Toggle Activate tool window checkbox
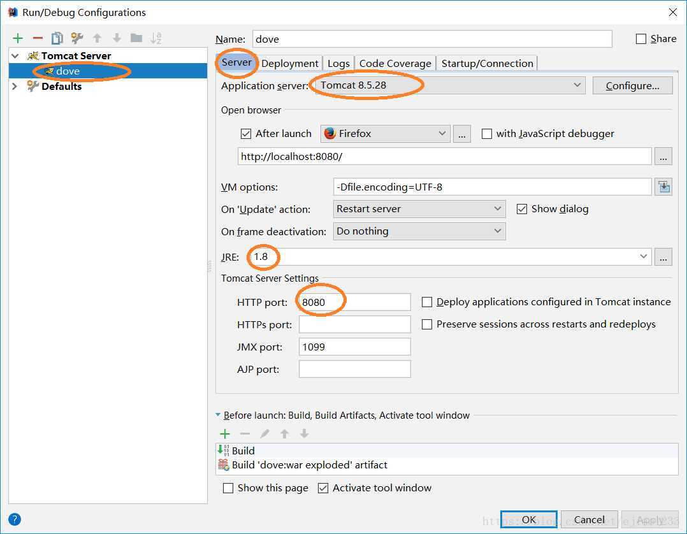This screenshot has height=534, width=687. click(322, 488)
